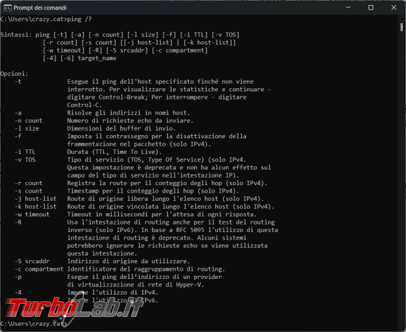Click the '-s count' option

[x=29, y=191]
